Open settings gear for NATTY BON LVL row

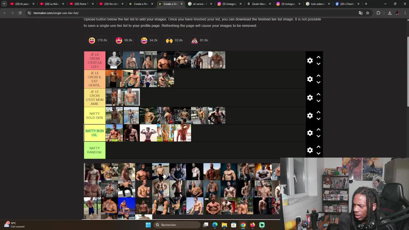[x=310, y=133]
